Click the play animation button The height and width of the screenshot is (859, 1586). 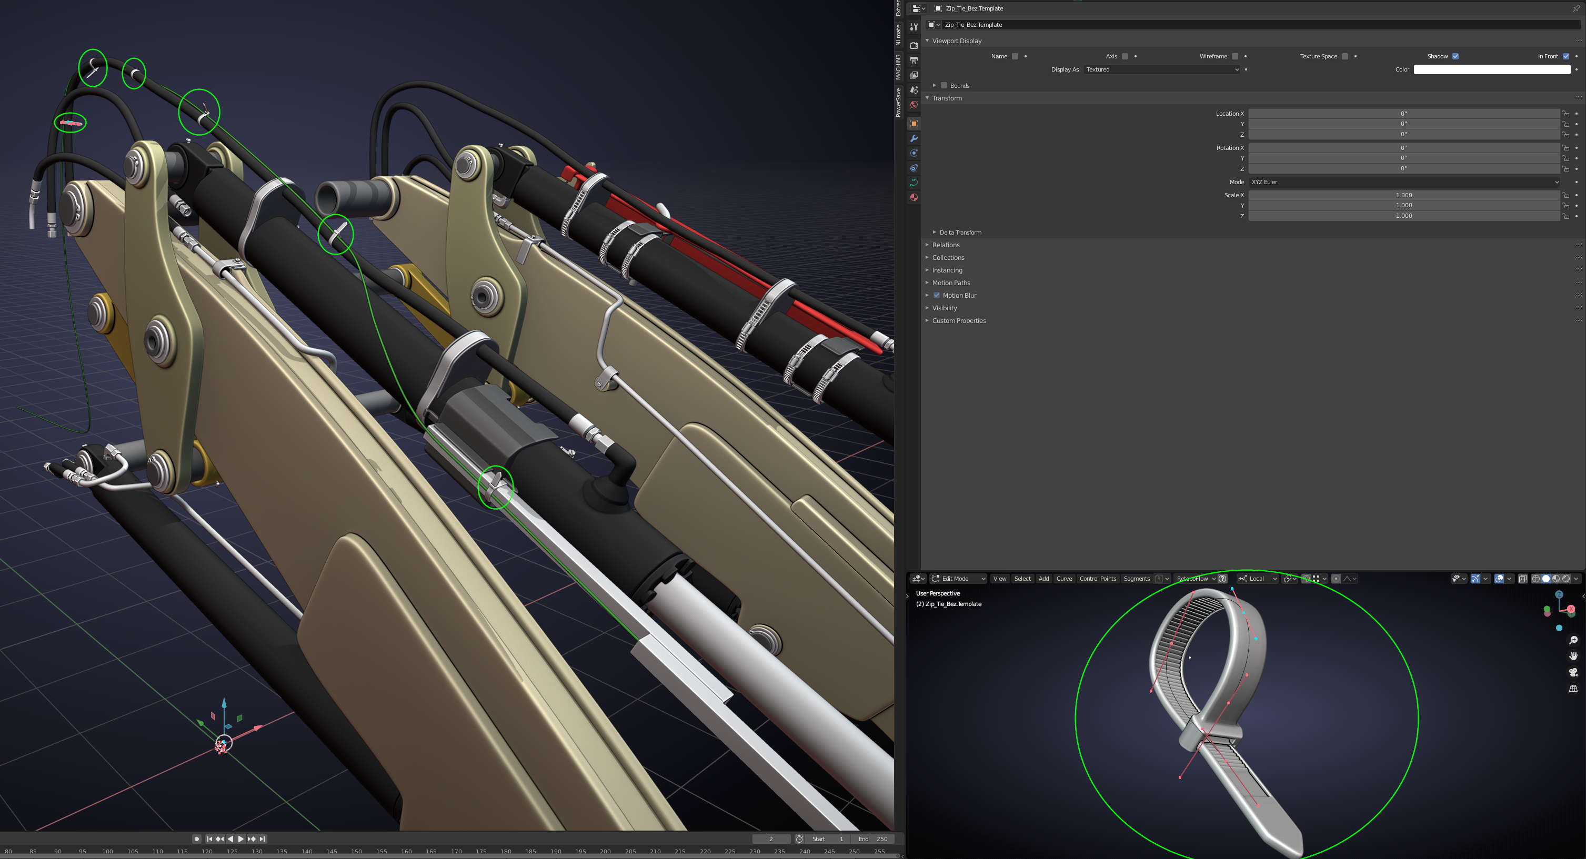tap(240, 838)
